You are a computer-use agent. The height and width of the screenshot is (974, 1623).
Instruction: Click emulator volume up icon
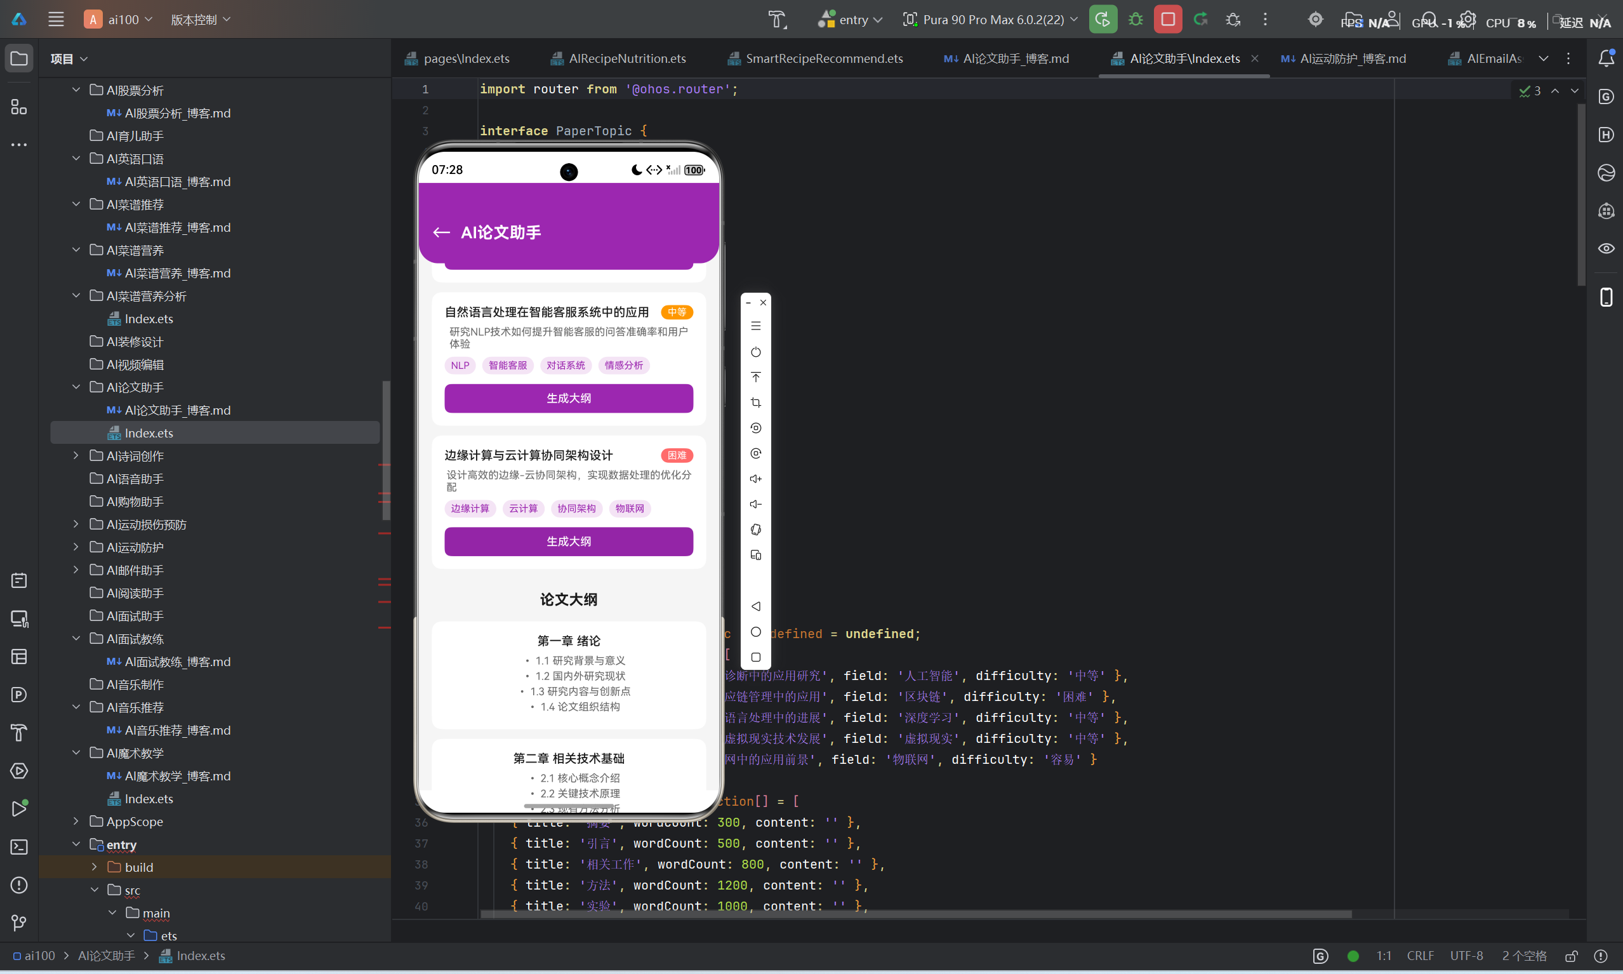(756, 479)
